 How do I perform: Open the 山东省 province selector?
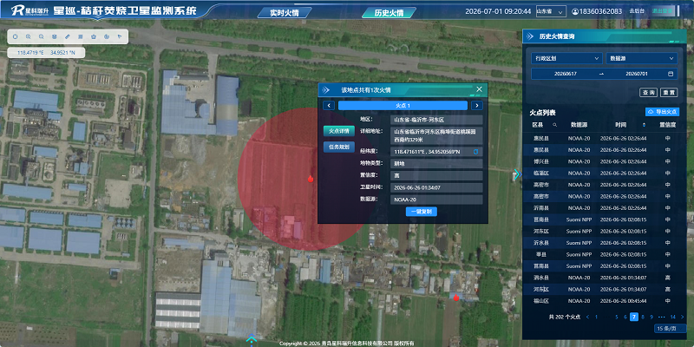(x=551, y=11)
